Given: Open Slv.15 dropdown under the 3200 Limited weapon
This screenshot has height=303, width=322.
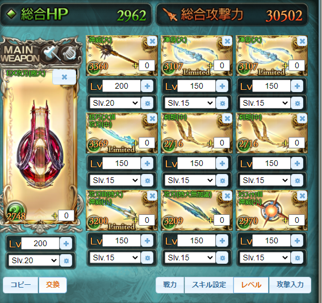Looking at the screenshot, I should tap(115, 258).
